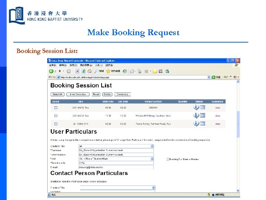Click the Delete ALL button
Viewport: 266px width, 200px height.
click(123, 94)
